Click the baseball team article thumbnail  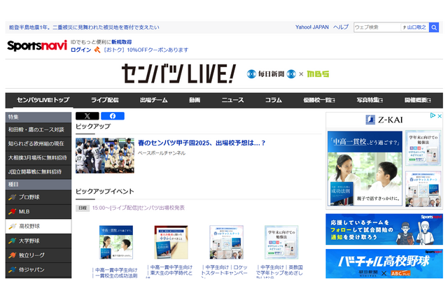tap(105, 155)
